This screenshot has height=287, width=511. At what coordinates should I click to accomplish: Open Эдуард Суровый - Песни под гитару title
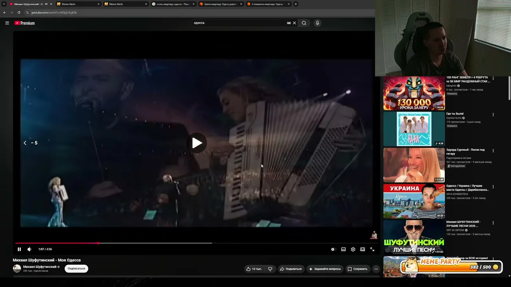465,151
